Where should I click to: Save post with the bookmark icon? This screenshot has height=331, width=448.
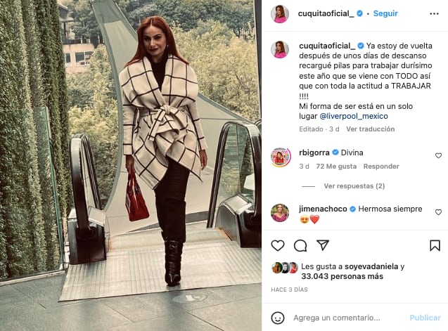point(435,245)
